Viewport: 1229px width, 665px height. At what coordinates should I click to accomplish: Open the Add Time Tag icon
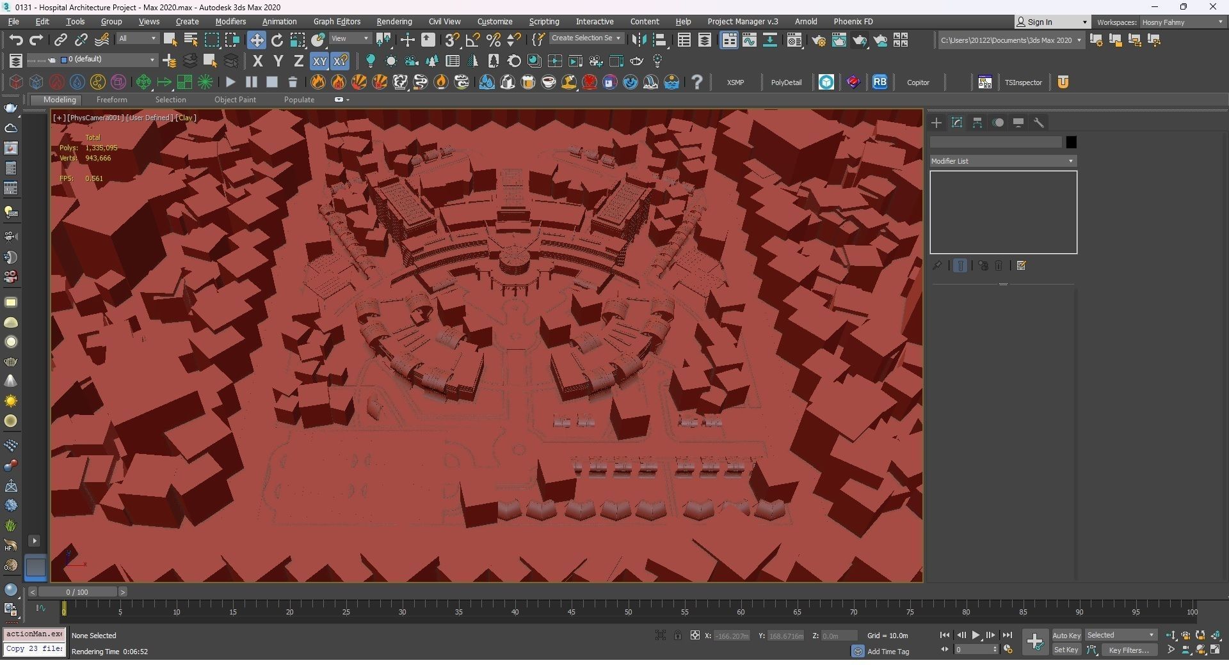(x=858, y=652)
